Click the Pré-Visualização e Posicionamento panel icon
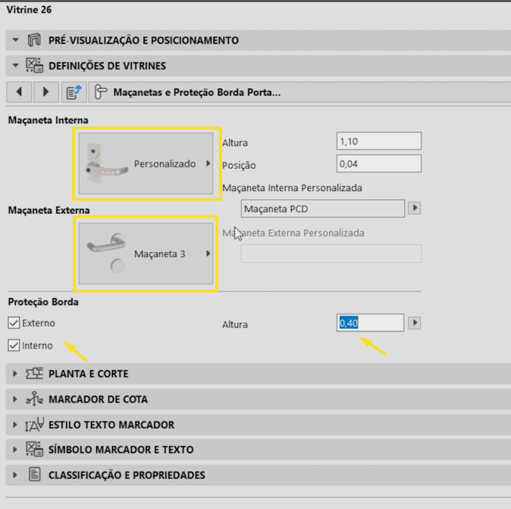 tap(34, 40)
